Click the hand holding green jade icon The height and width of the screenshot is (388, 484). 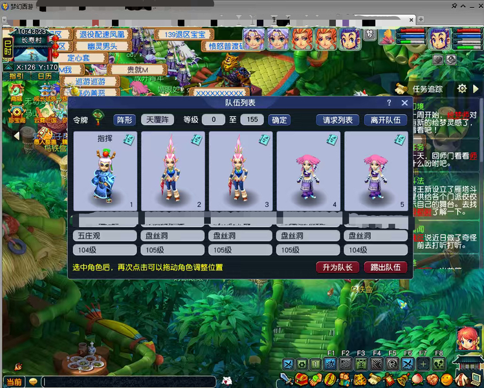coord(316,380)
